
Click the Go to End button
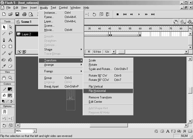(153, 14)
